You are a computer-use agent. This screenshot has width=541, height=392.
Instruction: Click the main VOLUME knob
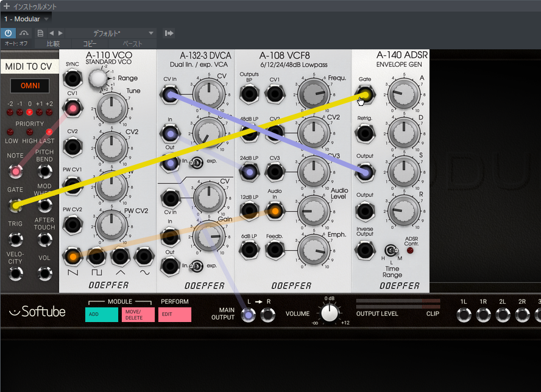(330, 313)
